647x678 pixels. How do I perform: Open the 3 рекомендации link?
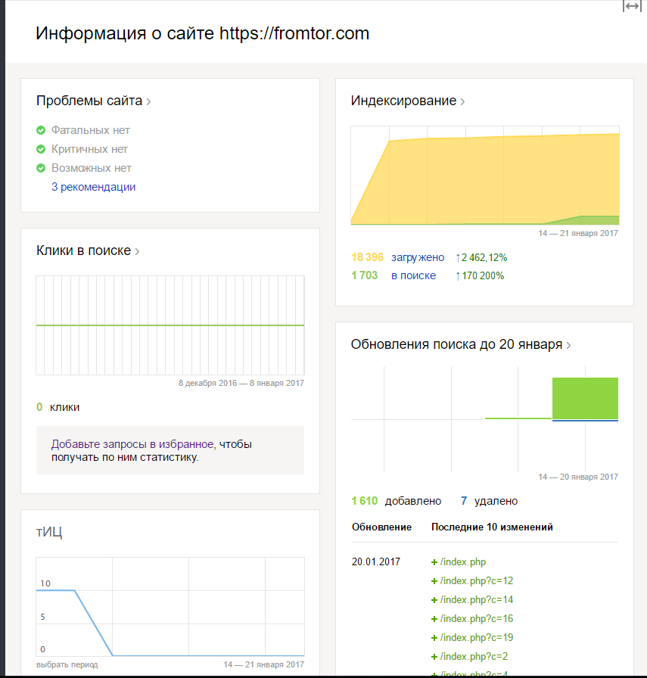pos(93,187)
